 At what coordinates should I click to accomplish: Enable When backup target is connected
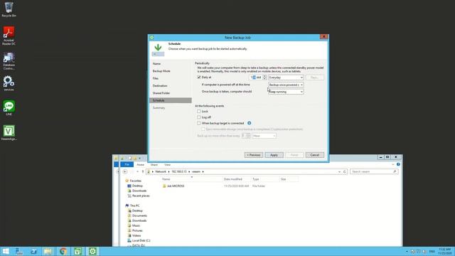199,123
